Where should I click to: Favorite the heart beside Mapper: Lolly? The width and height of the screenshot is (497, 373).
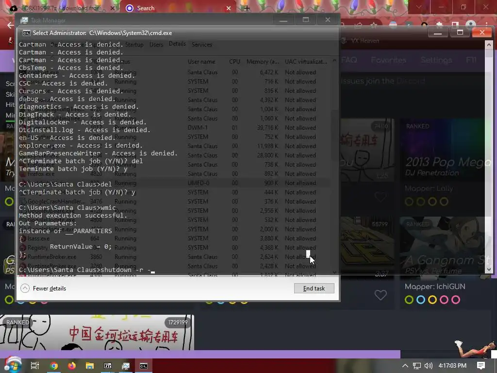(381, 197)
